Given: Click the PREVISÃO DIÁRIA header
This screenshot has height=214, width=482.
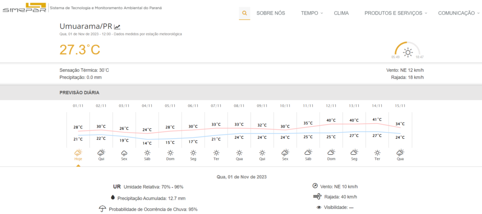Looking at the screenshot, I should tap(79, 93).
